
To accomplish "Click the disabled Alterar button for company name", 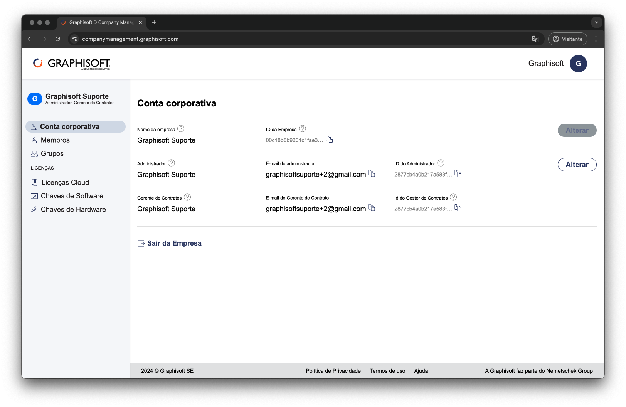I will coord(577,130).
